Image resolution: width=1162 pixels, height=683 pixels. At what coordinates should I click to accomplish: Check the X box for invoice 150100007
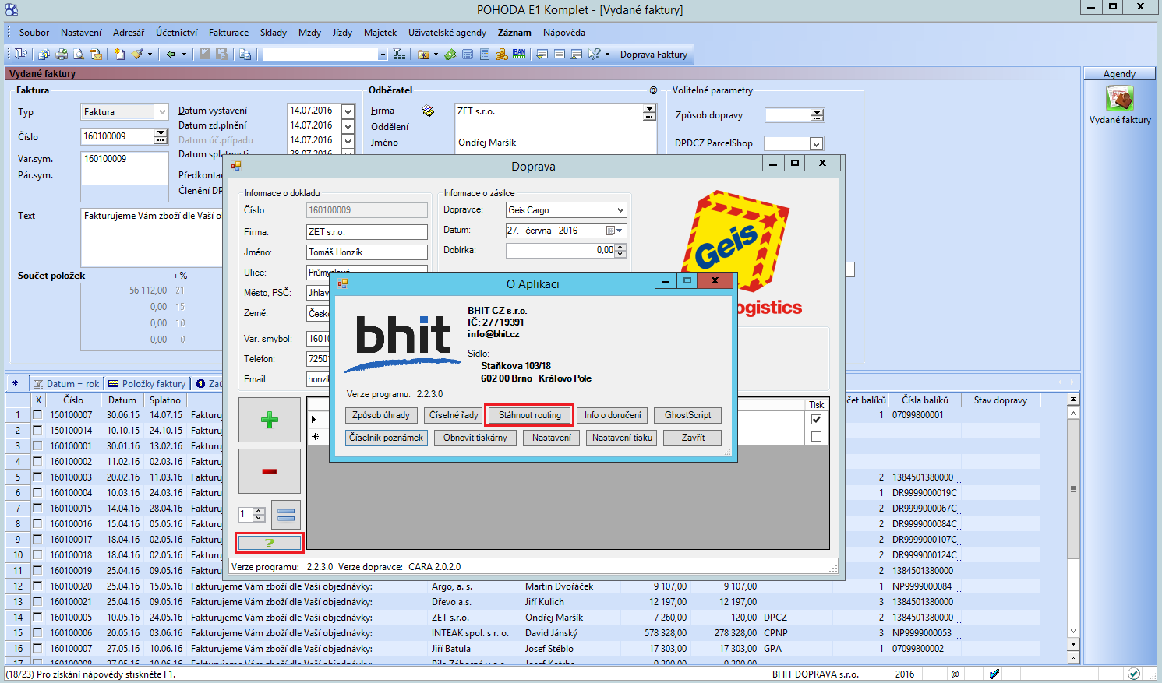(x=37, y=415)
